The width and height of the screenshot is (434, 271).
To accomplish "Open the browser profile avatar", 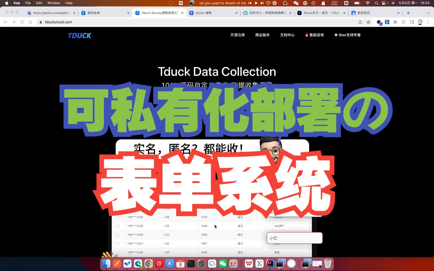I will (420, 22).
